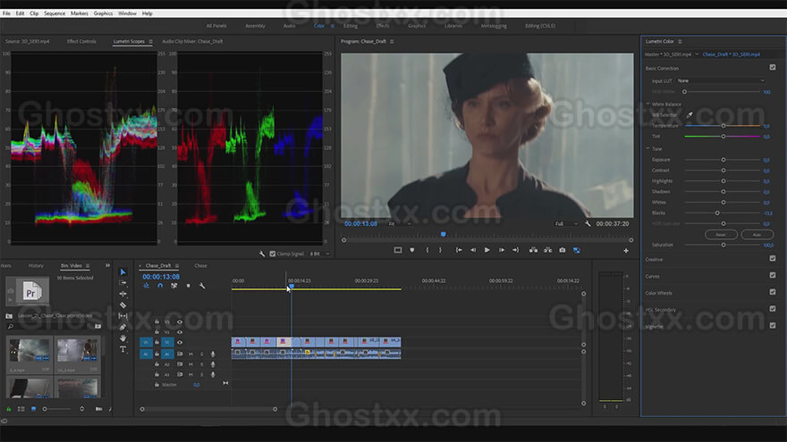787x442 pixels.
Task: Click the Lift button in Program Monitor
Action: coord(534,249)
